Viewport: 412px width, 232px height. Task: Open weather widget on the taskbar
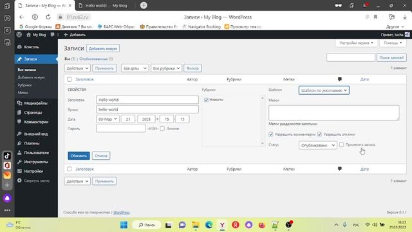(x=19, y=225)
